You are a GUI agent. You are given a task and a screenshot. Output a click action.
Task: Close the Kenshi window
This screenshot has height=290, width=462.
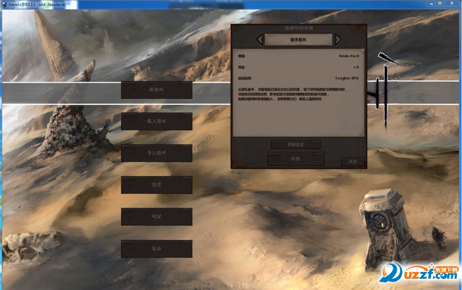click(452, 4)
